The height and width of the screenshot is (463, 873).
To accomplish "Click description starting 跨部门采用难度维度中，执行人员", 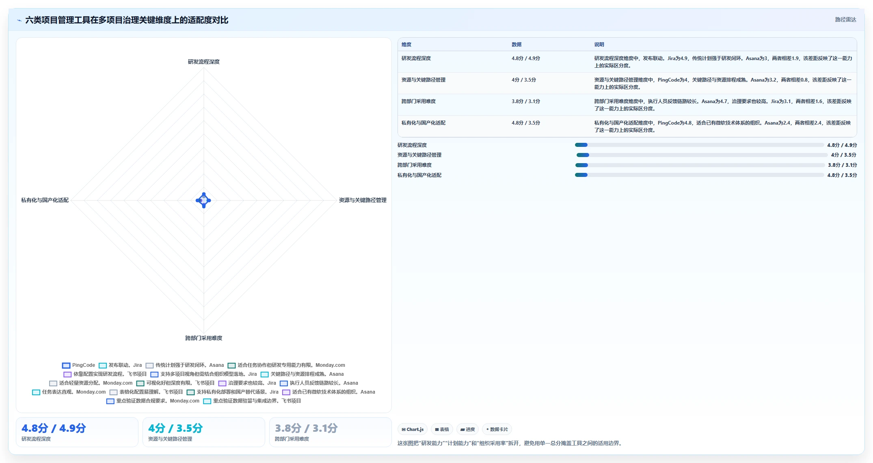I will [723, 105].
